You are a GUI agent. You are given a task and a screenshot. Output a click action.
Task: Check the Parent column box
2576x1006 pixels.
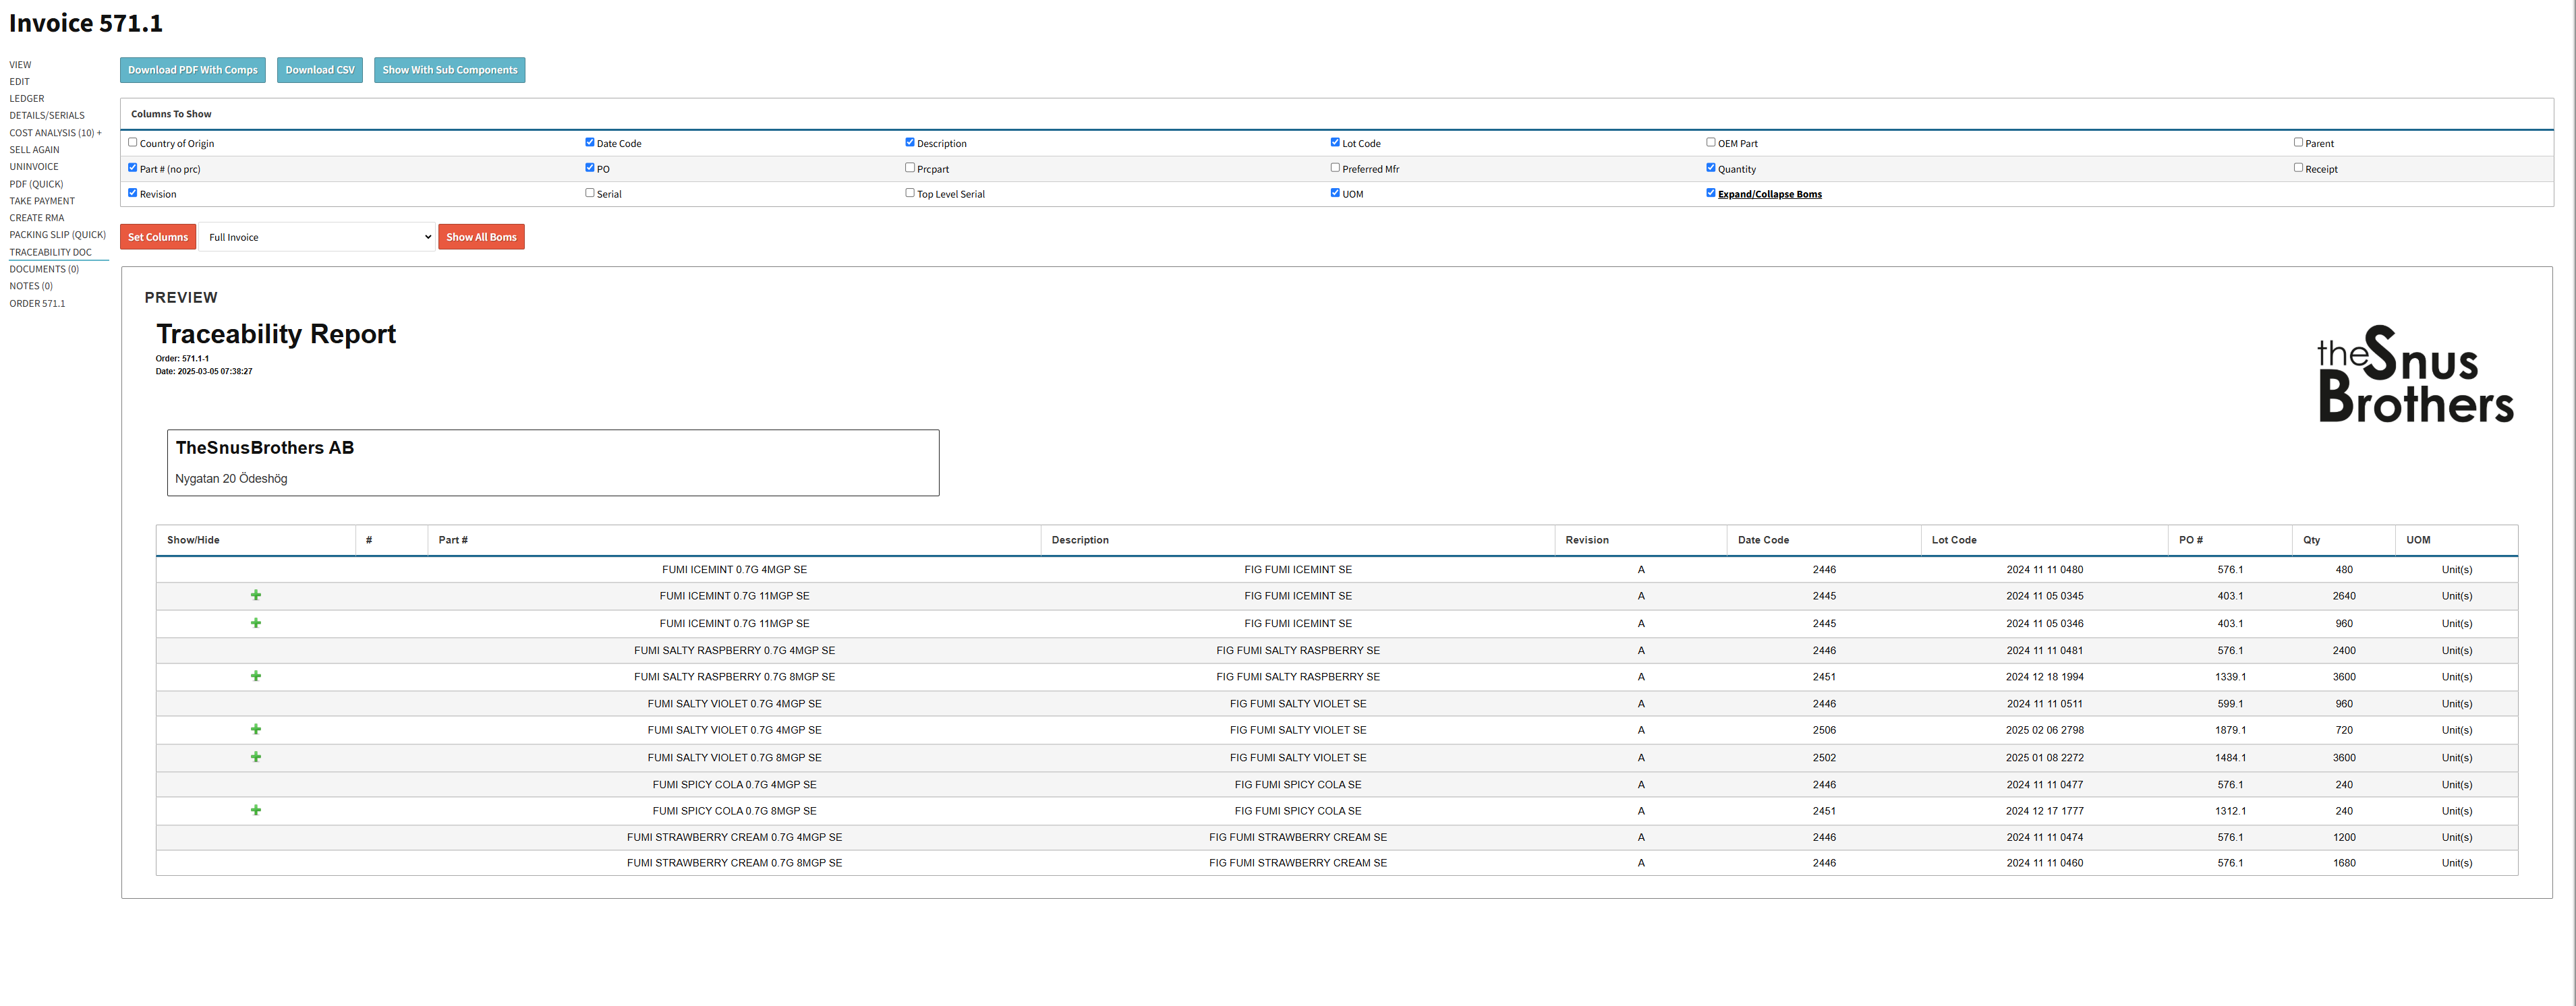(2298, 142)
